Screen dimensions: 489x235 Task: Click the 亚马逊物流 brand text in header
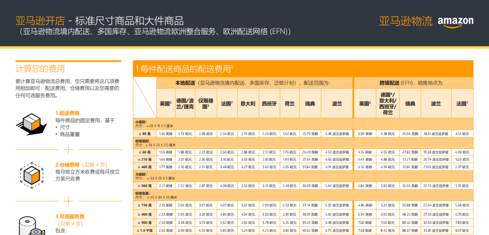tap(406, 21)
